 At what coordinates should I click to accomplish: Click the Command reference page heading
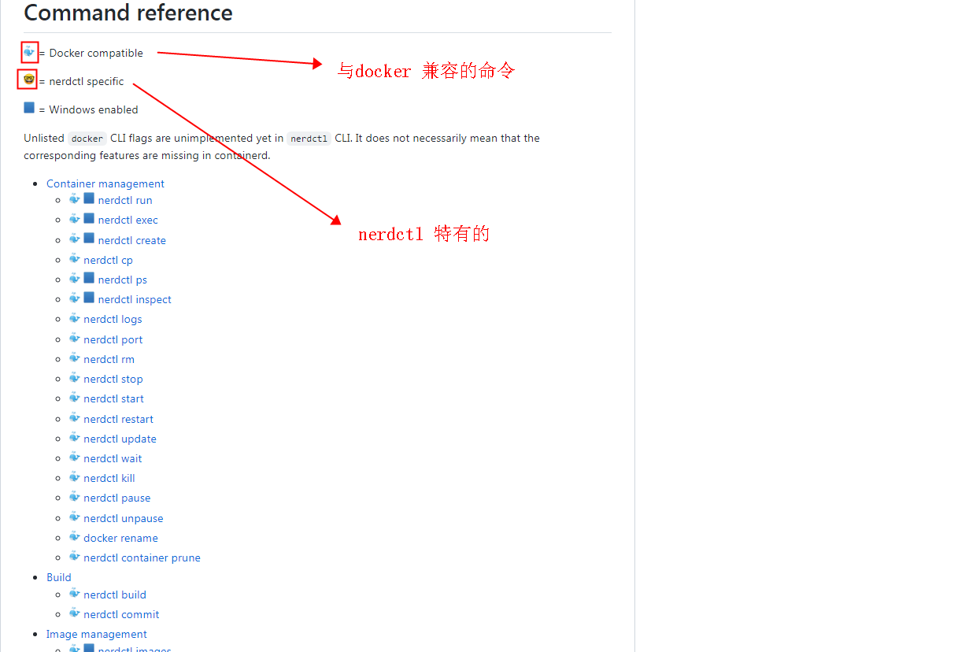point(128,13)
